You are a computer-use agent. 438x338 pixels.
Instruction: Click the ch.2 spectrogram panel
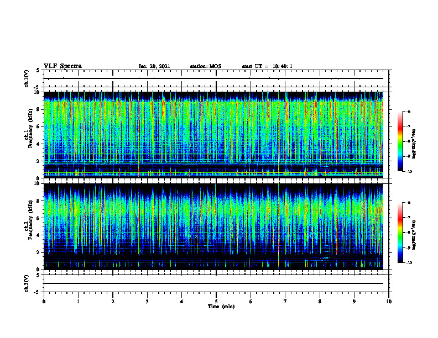click(213, 226)
